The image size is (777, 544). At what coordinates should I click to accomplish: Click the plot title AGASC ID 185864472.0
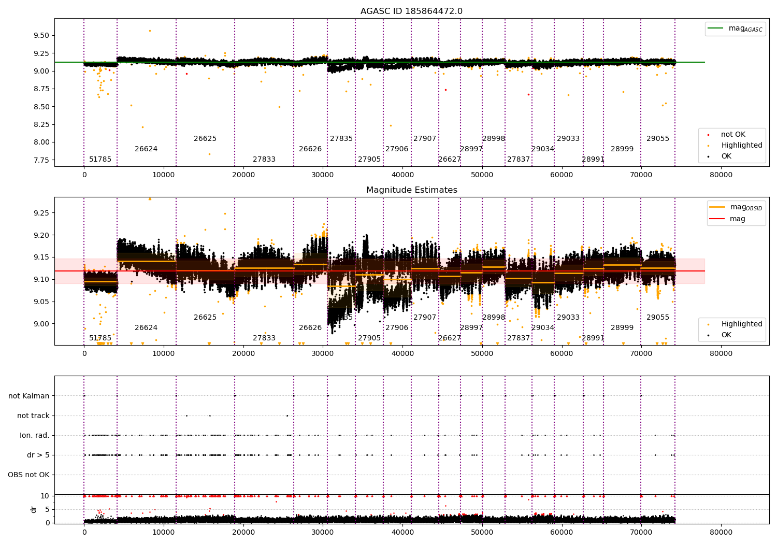pos(411,11)
